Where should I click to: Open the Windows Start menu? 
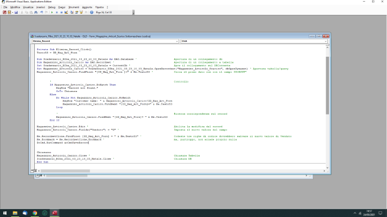(4, 213)
